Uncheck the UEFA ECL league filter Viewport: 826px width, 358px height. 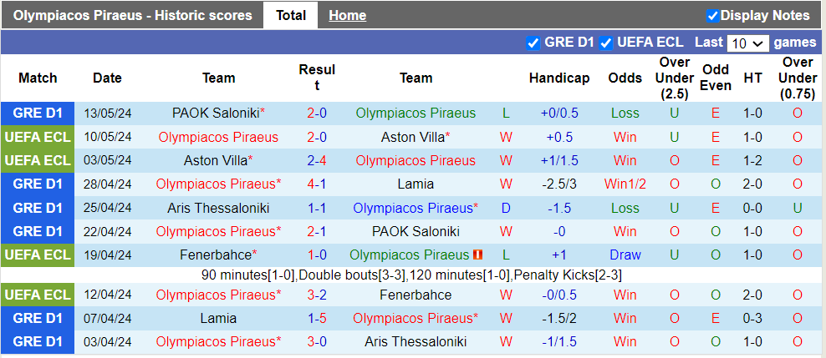[x=606, y=43]
